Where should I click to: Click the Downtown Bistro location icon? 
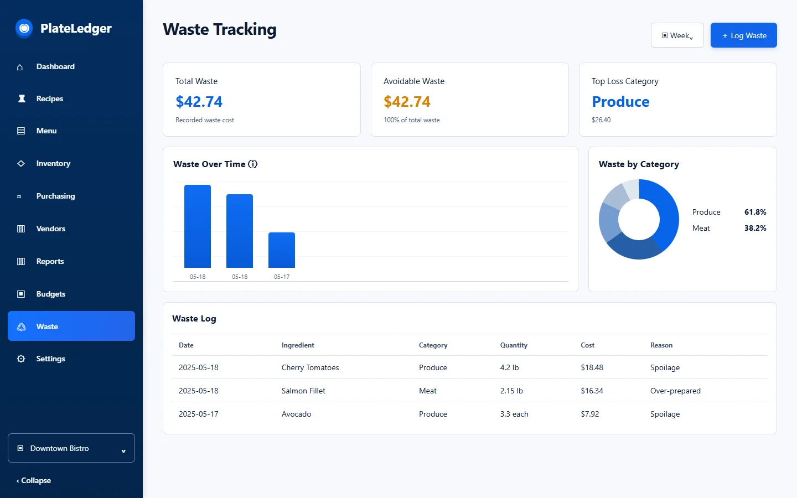pyautogui.click(x=20, y=449)
